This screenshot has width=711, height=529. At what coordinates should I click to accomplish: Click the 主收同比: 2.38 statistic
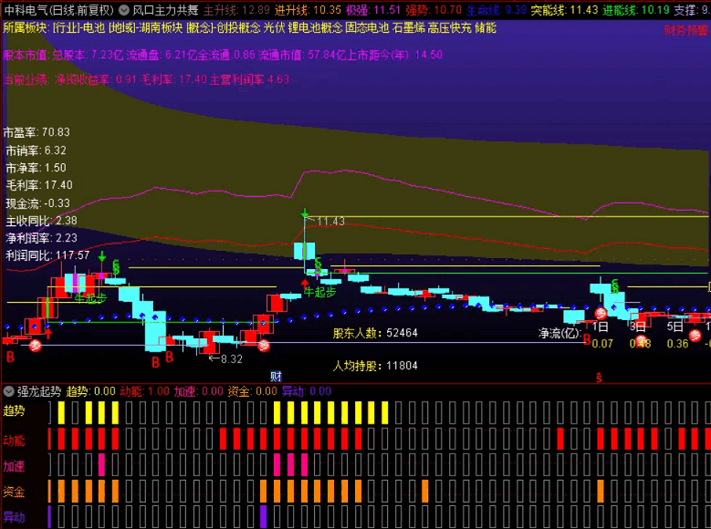(41, 221)
